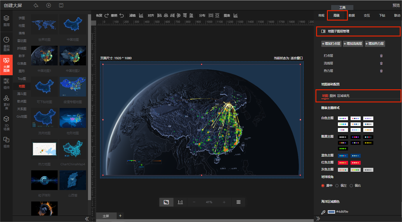Open the 图层 layers sidebar panel

click(x=6, y=21)
